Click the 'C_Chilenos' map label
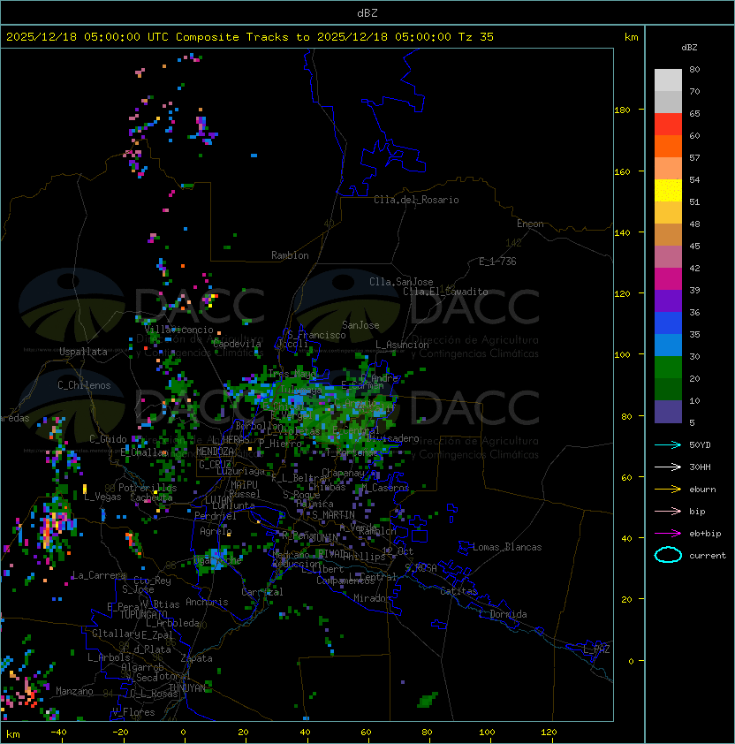 point(84,385)
